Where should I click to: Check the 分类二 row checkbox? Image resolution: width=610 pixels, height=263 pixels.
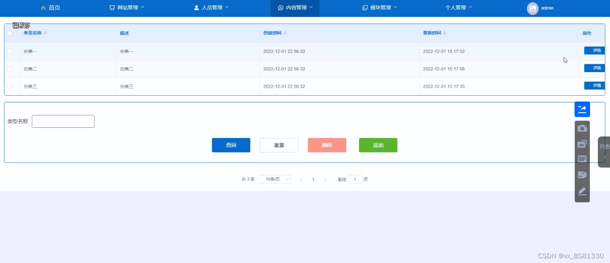[10, 69]
